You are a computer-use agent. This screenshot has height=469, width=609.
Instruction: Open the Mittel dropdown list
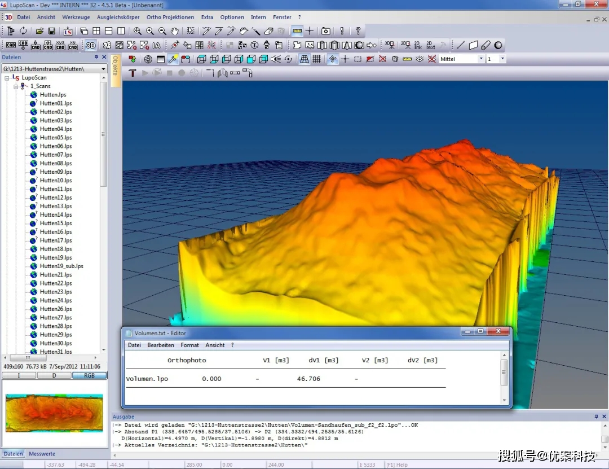[x=481, y=59]
